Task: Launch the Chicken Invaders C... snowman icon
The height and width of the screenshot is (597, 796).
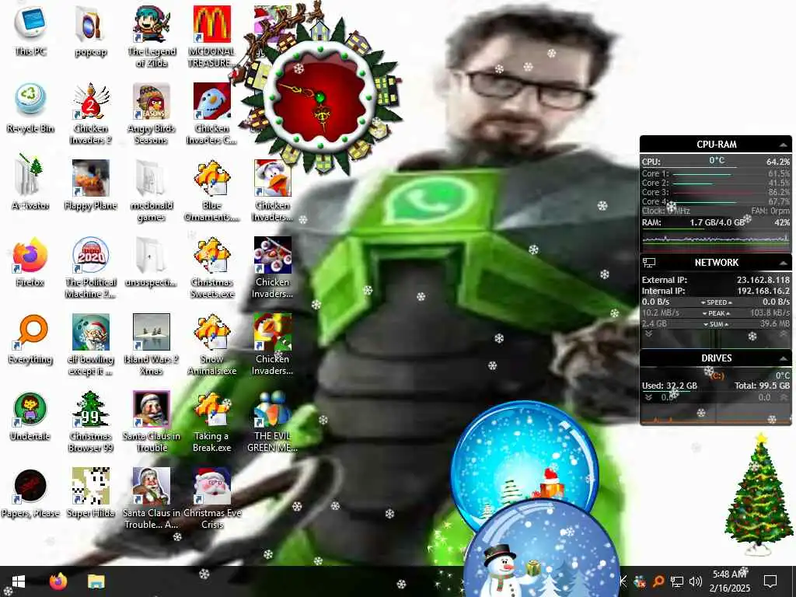Action: [x=212, y=113]
